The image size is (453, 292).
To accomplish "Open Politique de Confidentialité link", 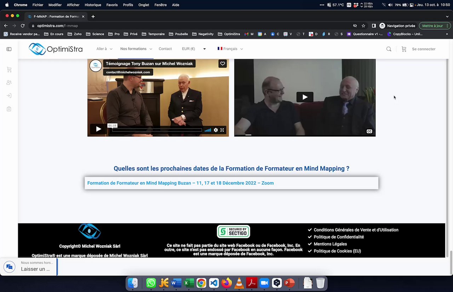I will pyautogui.click(x=339, y=237).
